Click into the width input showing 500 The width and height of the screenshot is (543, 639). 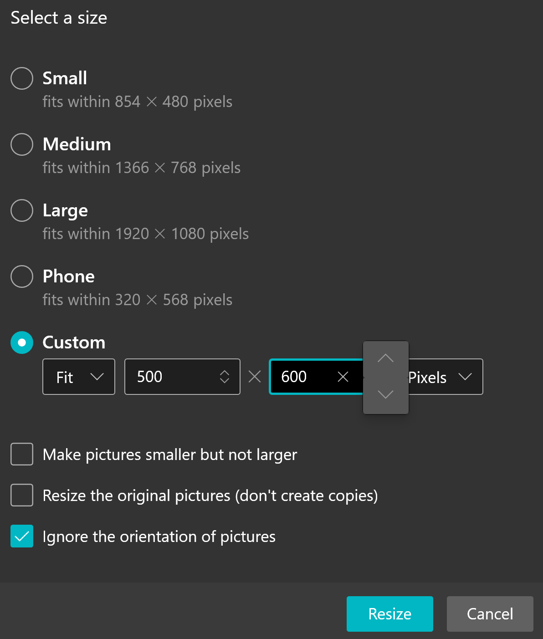click(169, 377)
